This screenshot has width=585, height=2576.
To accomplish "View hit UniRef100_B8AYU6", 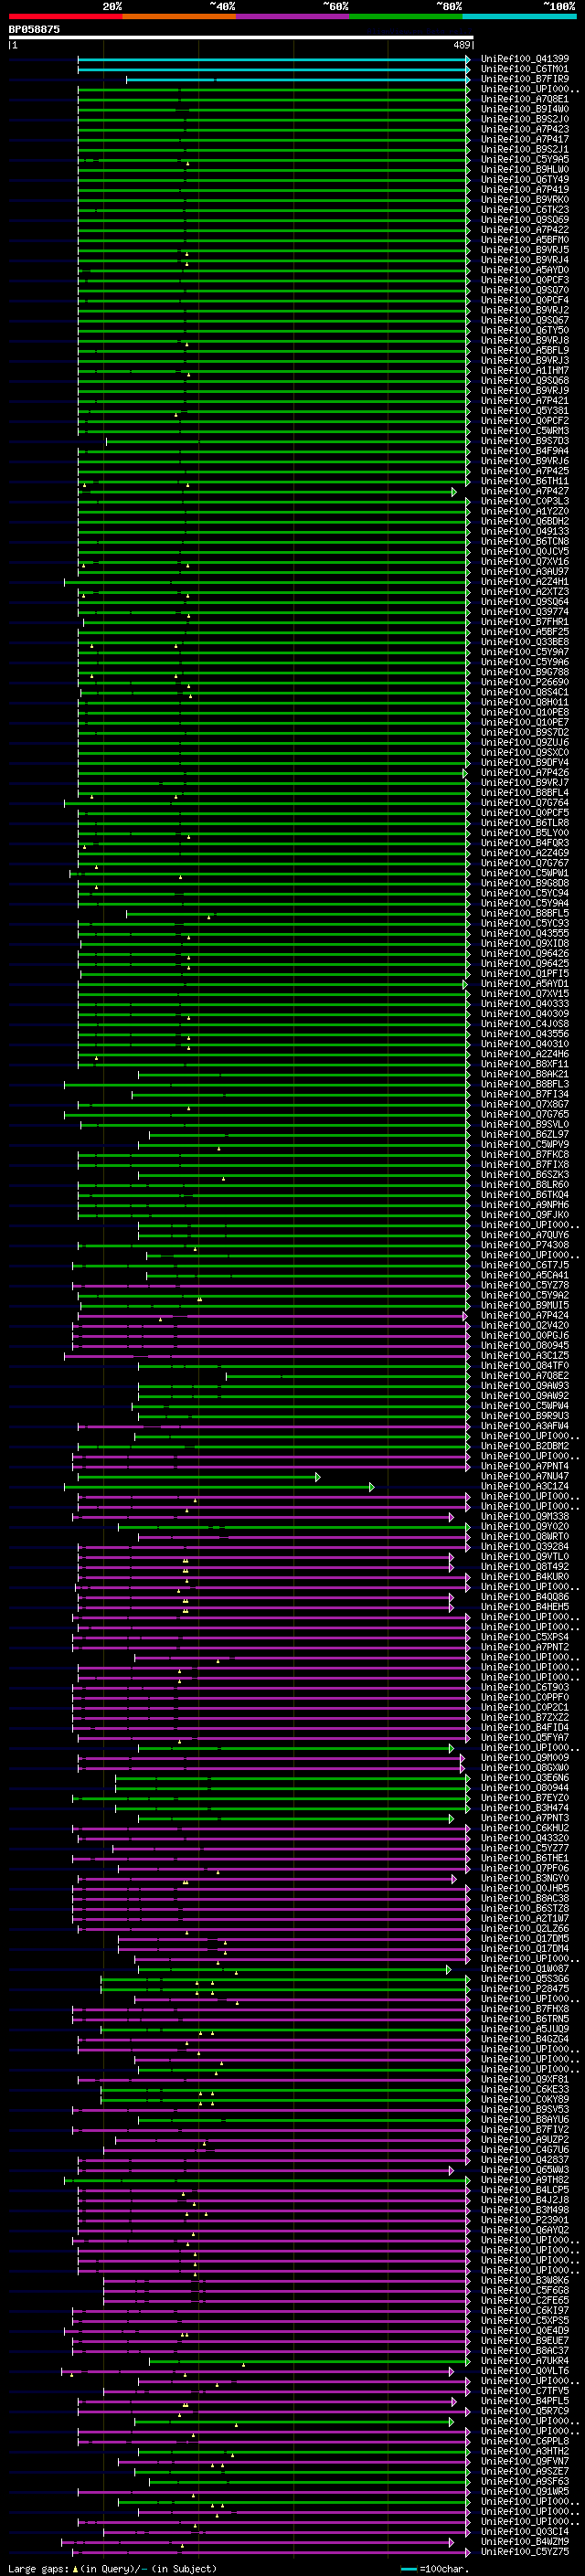I will 524,2119.
